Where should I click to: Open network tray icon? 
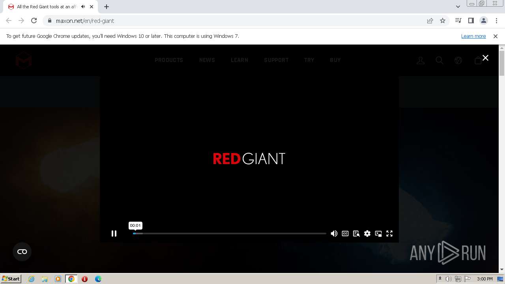point(458,279)
